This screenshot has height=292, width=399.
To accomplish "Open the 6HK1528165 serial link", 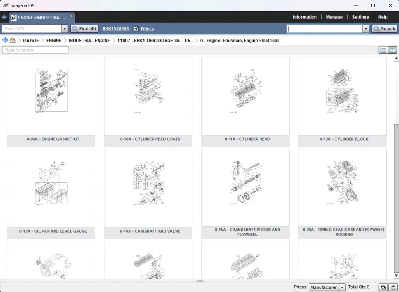I will [116, 29].
